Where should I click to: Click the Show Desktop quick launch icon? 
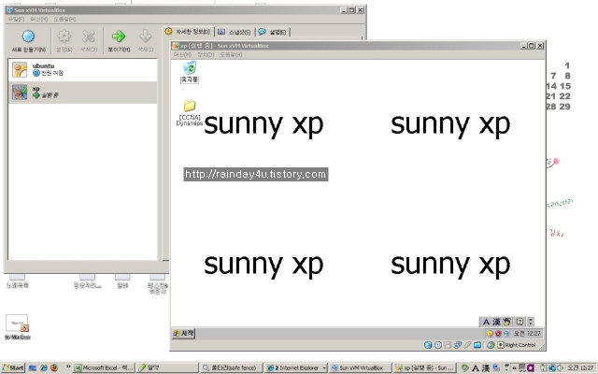33,367
